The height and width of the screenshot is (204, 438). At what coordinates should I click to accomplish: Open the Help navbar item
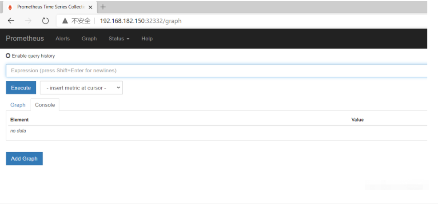click(147, 39)
